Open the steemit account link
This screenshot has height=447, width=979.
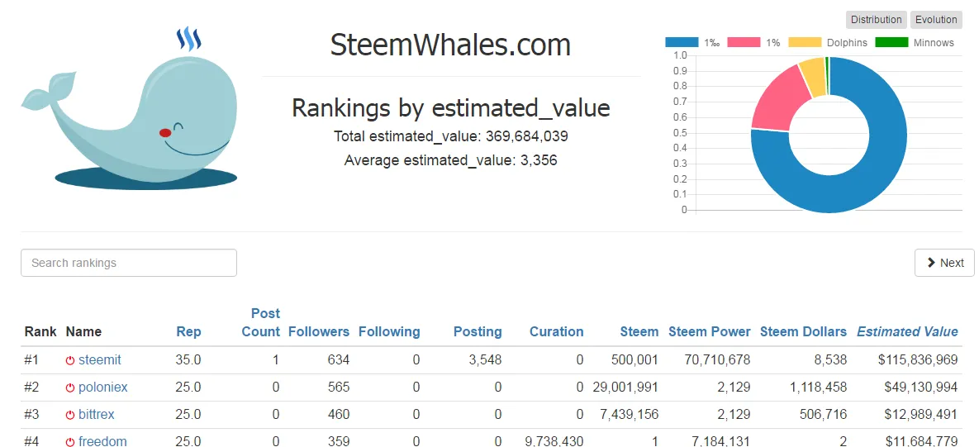100,360
